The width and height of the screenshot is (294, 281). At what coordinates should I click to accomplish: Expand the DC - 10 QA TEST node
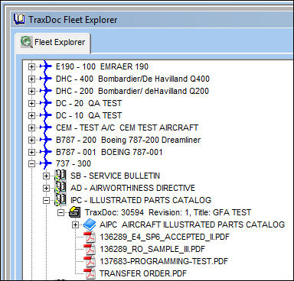click(x=31, y=115)
